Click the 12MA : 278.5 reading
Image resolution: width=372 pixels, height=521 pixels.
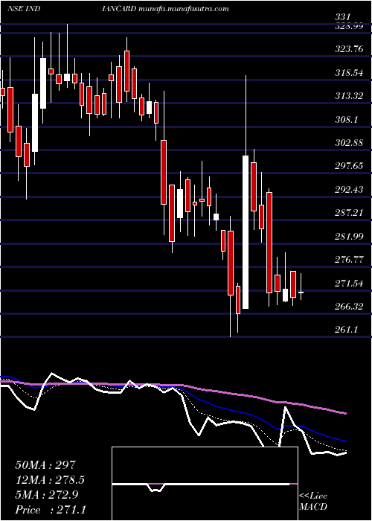coord(50,480)
